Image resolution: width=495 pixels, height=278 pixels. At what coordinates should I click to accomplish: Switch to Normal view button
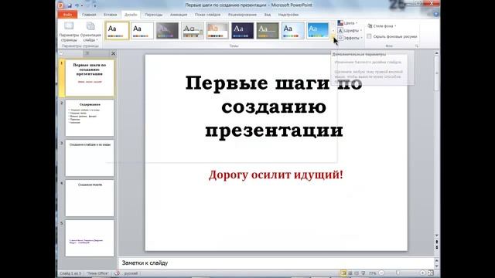tap(343, 273)
